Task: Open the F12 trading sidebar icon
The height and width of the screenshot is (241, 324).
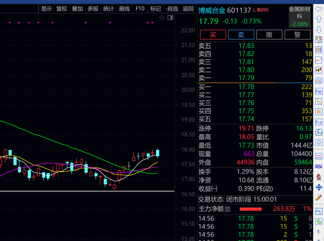Action: pos(318,122)
